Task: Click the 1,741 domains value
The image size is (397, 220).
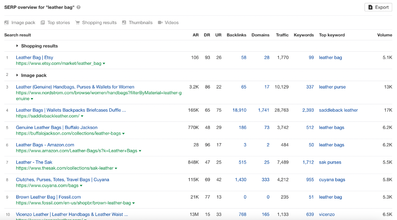Action: pos(263,110)
